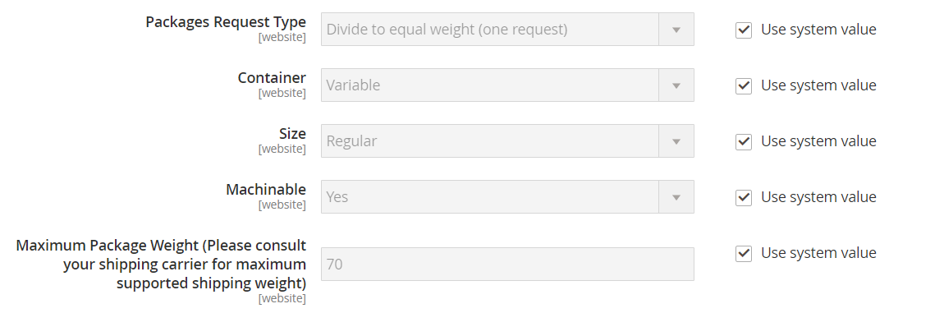
Task: Click the Packages Request Type dropdown arrow
Action: tap(676, 30)
